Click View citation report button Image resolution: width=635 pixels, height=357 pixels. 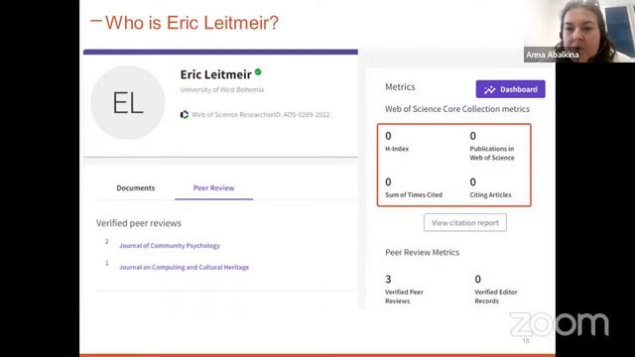(465, 222)
